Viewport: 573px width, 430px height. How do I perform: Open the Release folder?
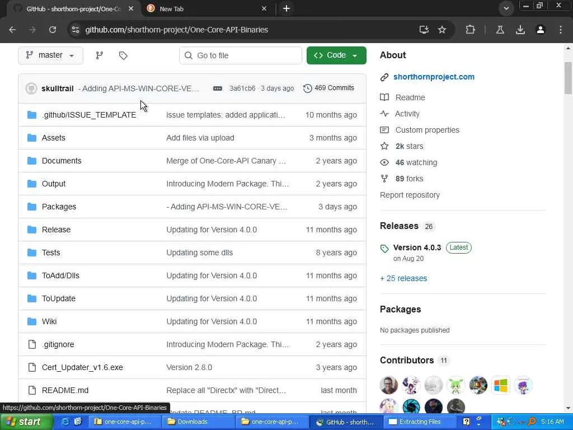coord(56,230)
